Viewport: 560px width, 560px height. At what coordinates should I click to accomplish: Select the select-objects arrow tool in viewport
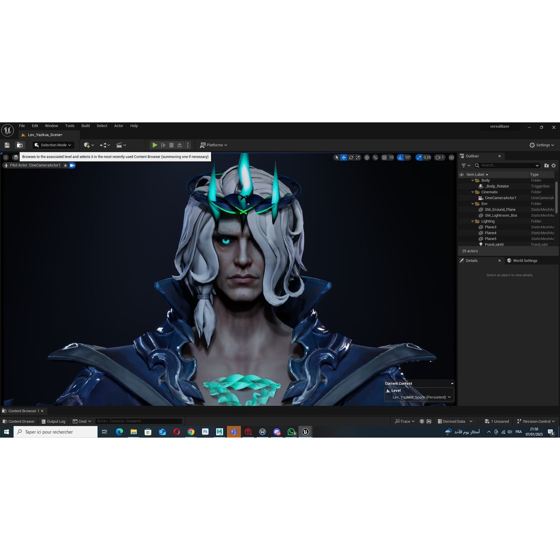[x=337, y=158]
